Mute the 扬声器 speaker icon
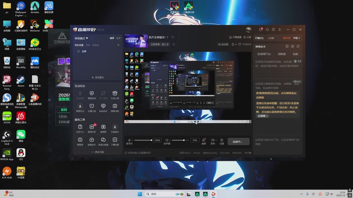The height and width of the screenshot is (198, 353). coord(167,140)
